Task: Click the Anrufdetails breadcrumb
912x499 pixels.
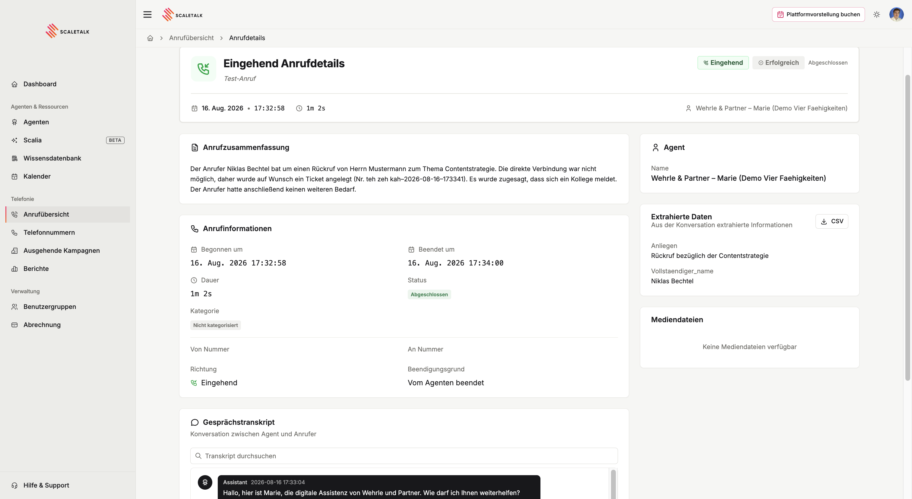Action: coord(247,38)
